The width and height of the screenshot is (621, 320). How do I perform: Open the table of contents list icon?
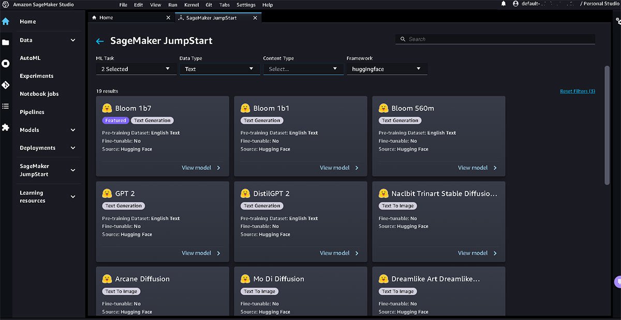[6, 106]
